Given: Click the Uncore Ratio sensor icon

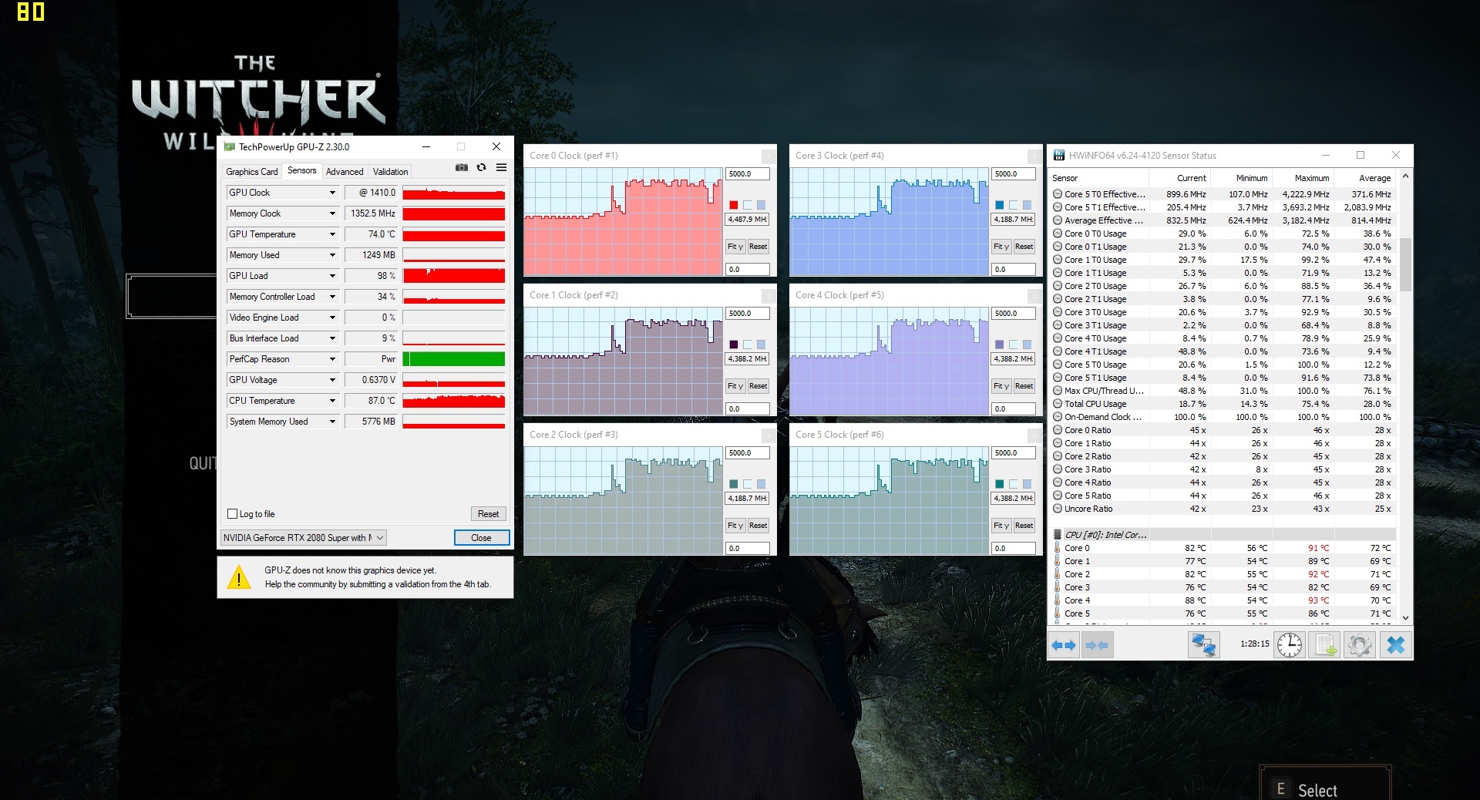Looking at the screenshot, I should pyautogui.click(x=1058, y=509).
